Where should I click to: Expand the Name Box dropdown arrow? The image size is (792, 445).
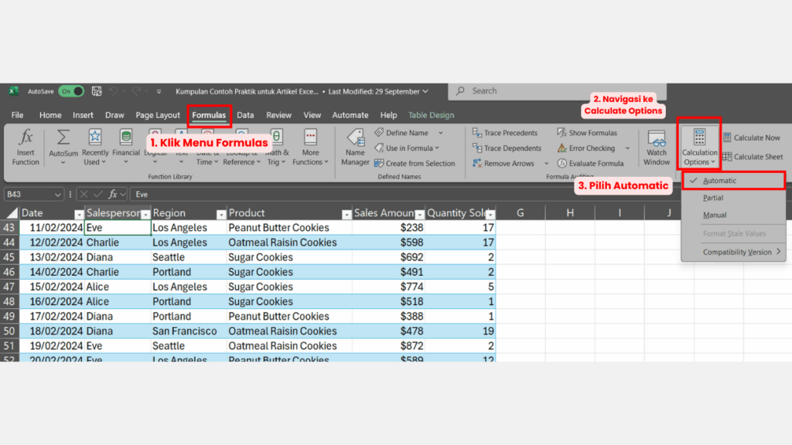57,195
